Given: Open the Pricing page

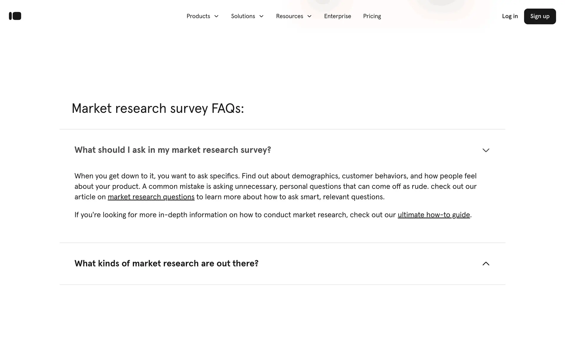Looking at the screenshot, I should click(372, 16).
